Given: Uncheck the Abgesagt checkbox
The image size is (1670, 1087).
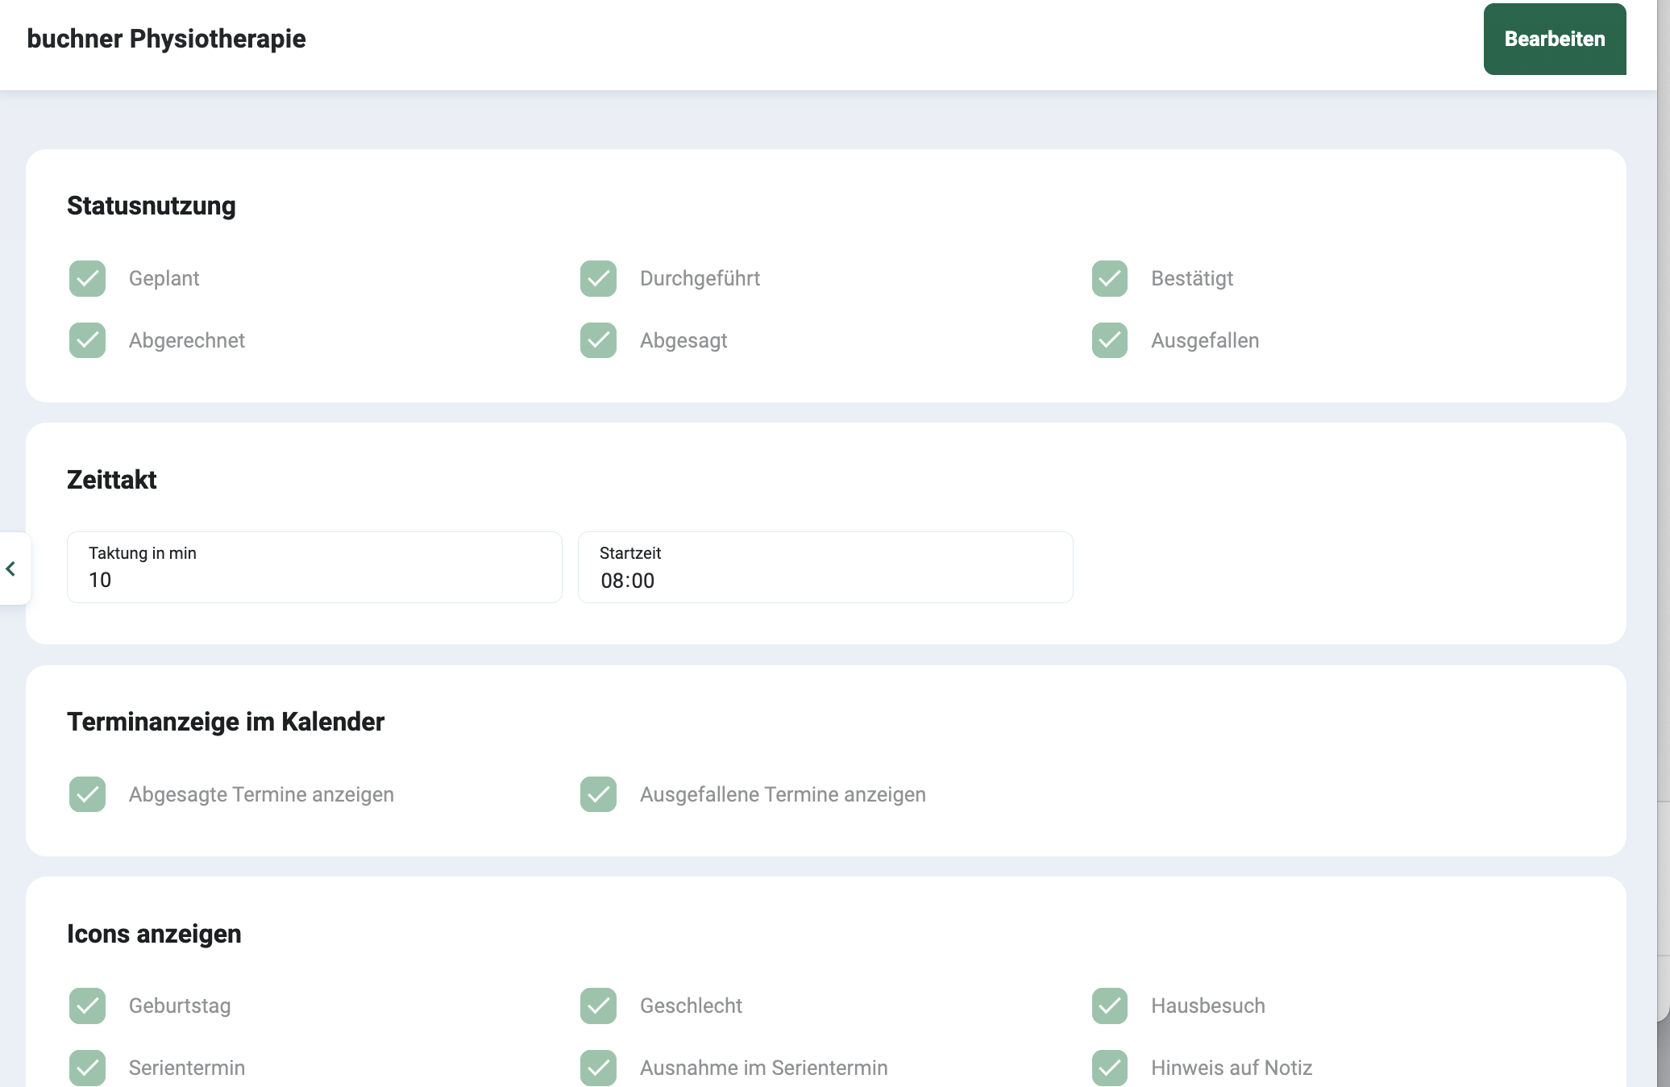Looking at the screenshot, I should pos(598,340).
